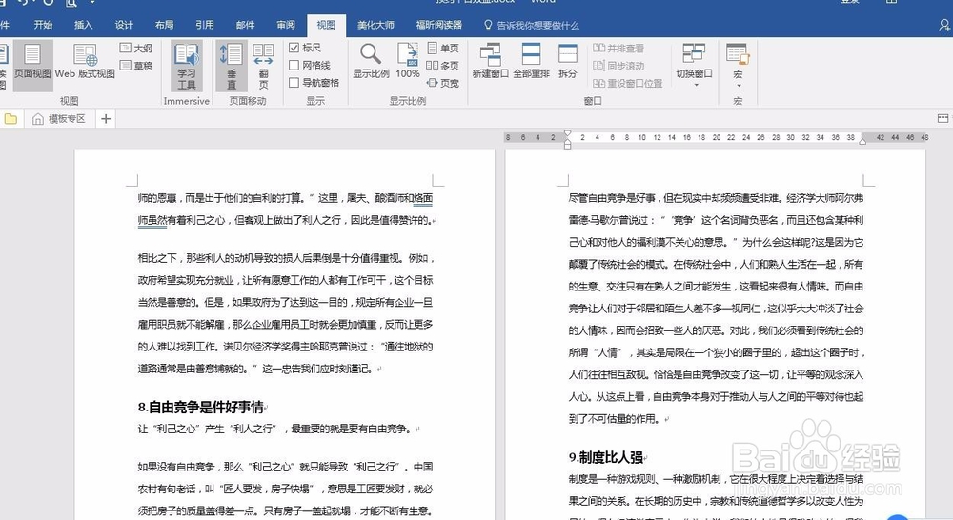953x520 pixels.
Task: Open a new window (新建窗口)
Action: (x=490, y=61)
